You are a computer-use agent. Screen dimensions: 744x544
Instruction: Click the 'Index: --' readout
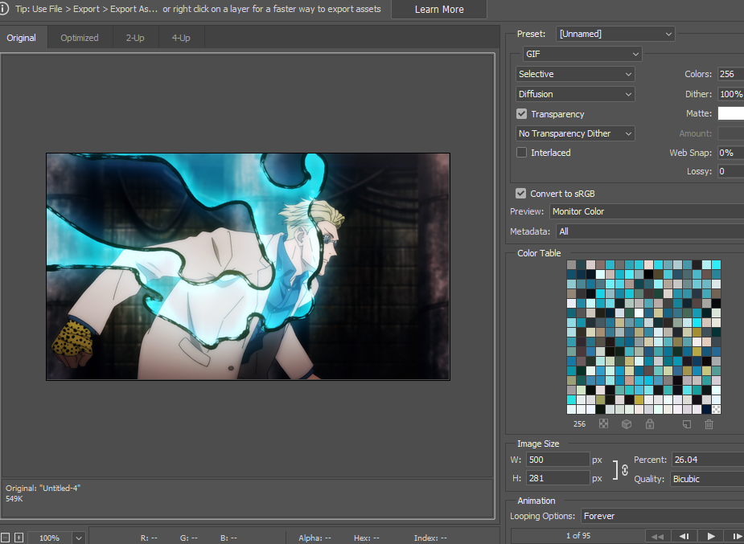[430, 538]
